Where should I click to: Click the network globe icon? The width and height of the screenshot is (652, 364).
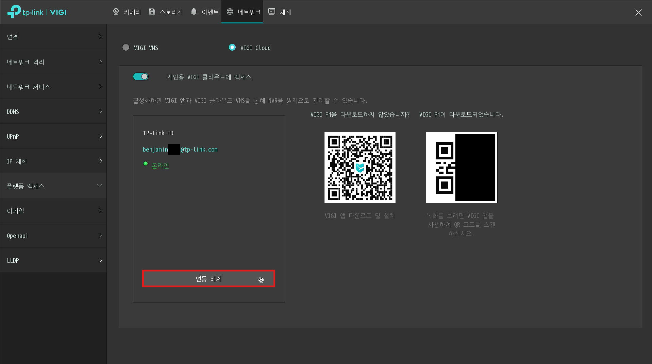(x=230, y=12)
